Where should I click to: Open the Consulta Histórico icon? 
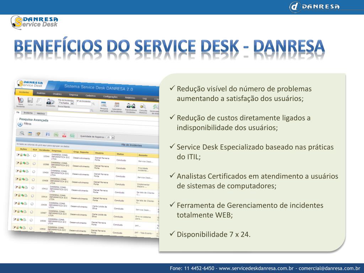pos(143,107)
